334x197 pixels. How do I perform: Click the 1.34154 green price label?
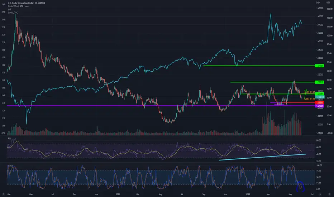tap(319, 66)
